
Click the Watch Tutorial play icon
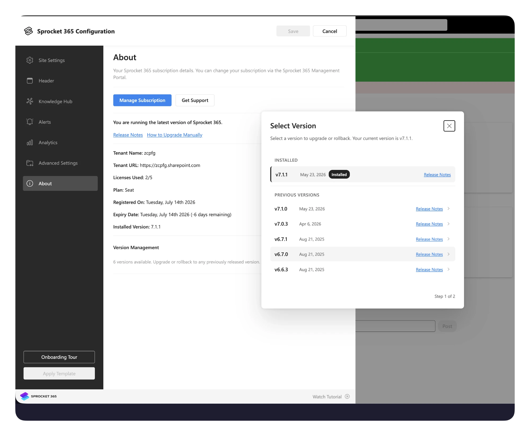347,397
